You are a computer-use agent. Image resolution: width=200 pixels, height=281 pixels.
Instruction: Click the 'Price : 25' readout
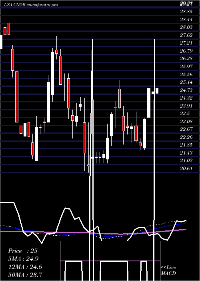click(x=23, y=251)
